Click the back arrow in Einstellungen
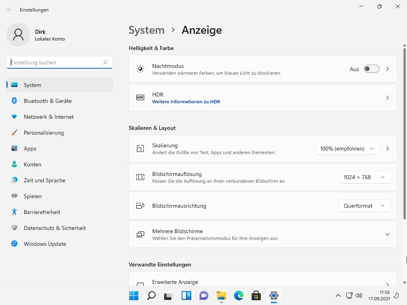The height and width of the screenshot is (305, 407). tap(10, 10)
